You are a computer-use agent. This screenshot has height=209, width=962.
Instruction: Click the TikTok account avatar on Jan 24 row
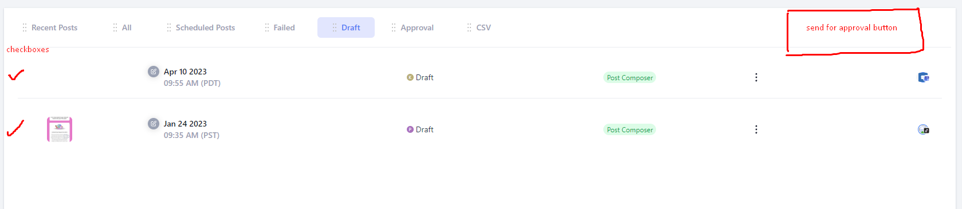click(x=923, y=129)
